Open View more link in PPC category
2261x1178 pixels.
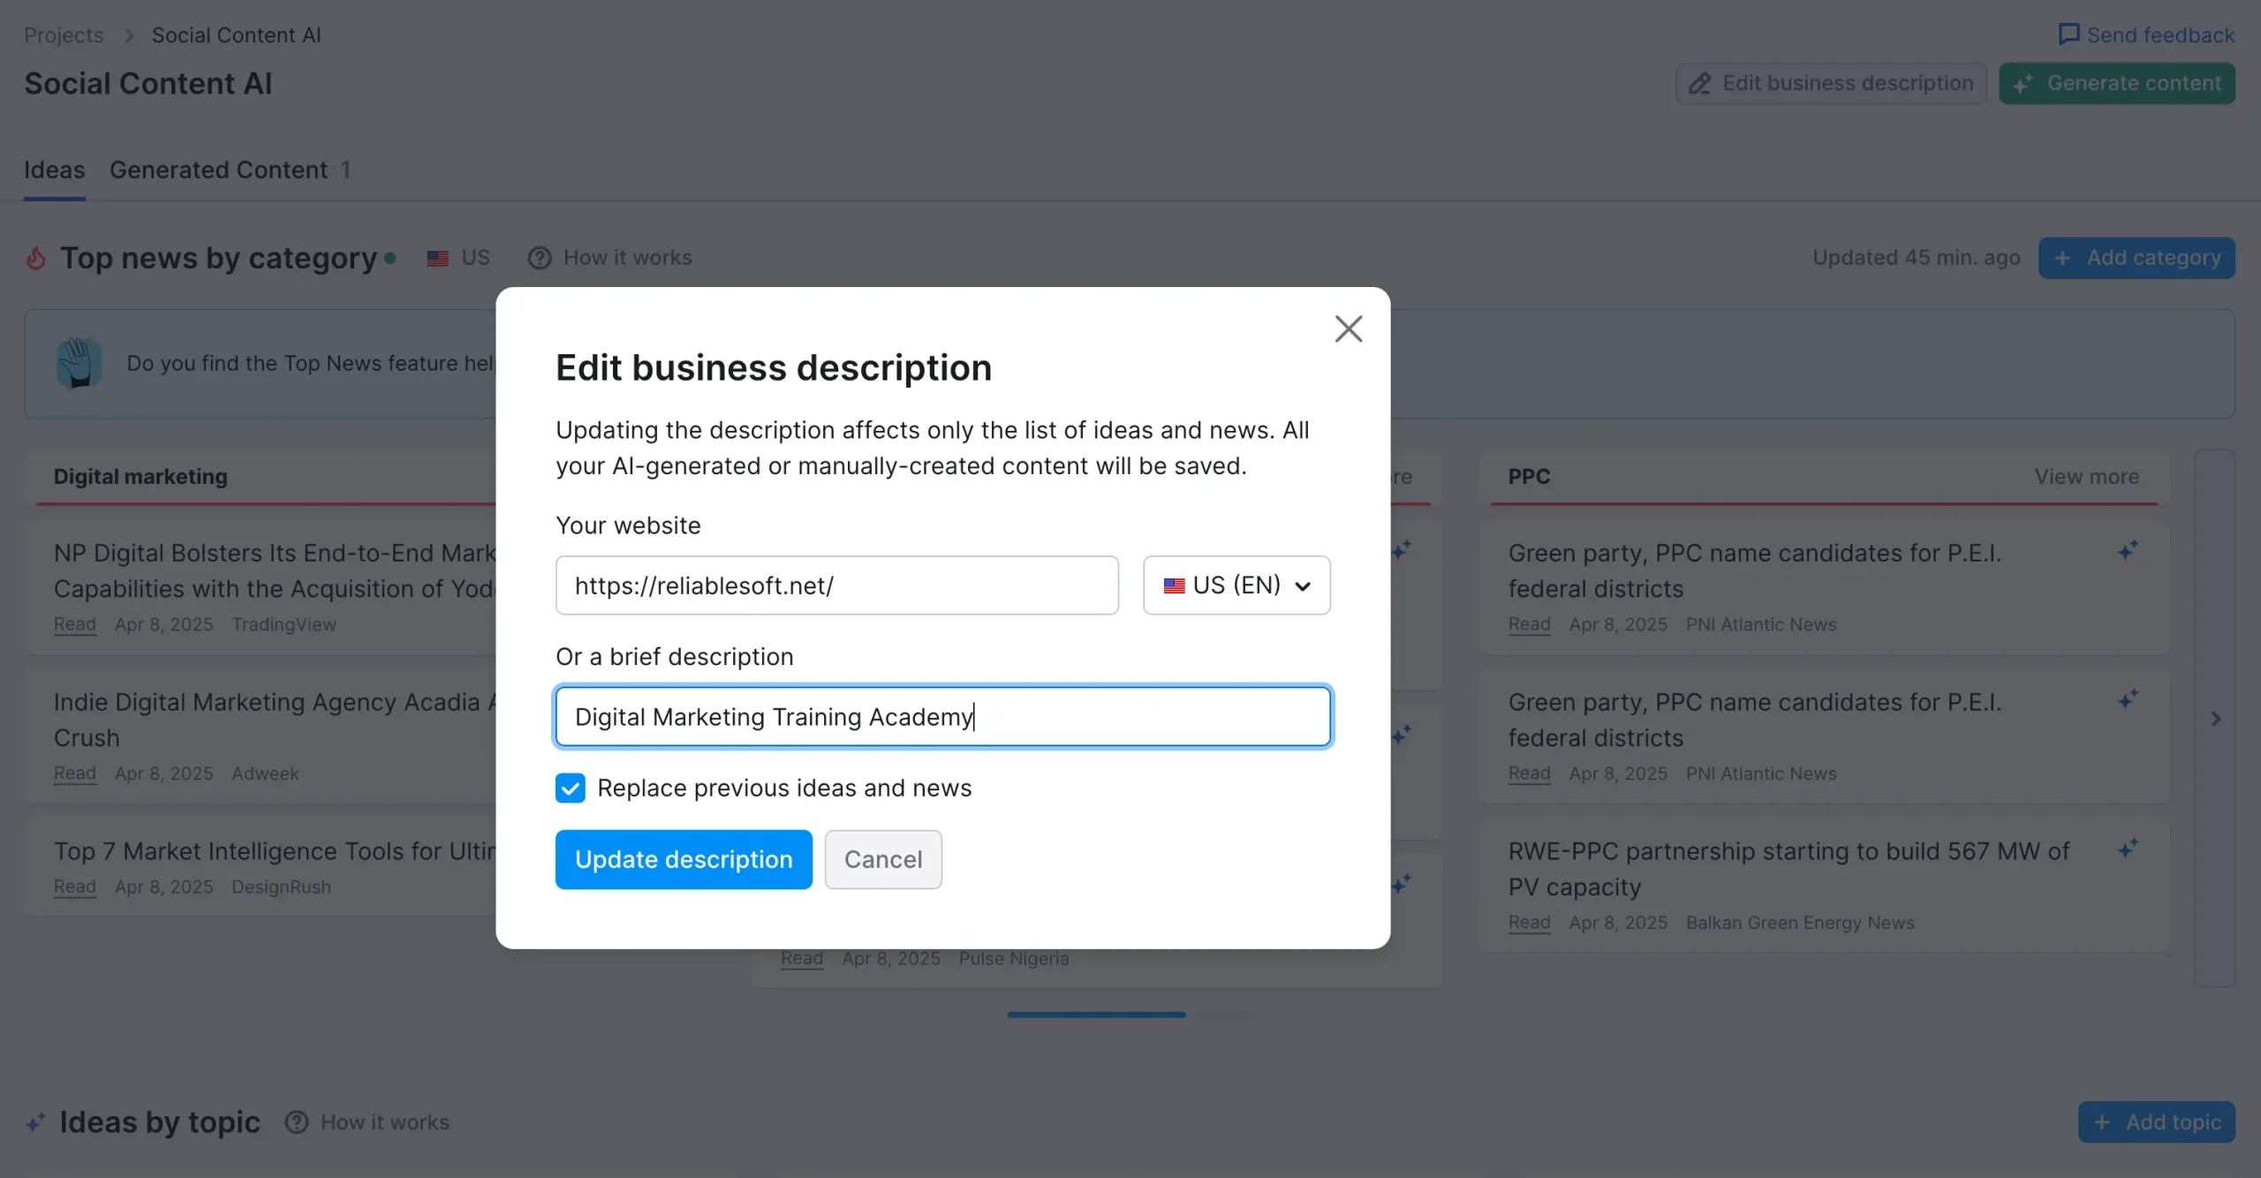pos(2086,477)
